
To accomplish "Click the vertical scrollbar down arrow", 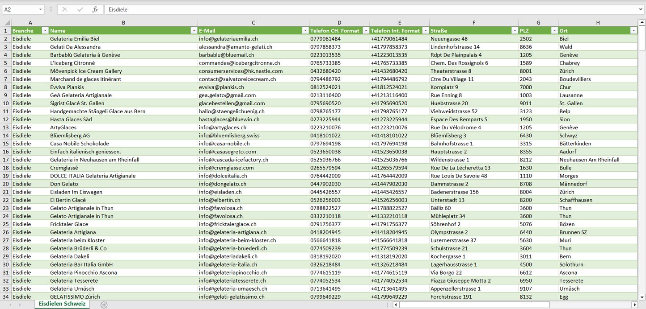I will [642, 297].
